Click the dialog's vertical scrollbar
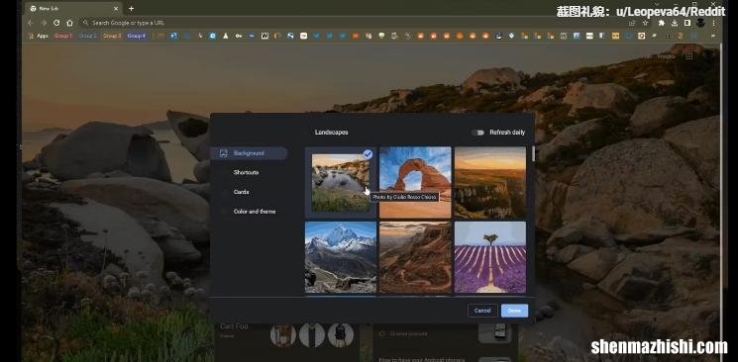 click(533, 154)
